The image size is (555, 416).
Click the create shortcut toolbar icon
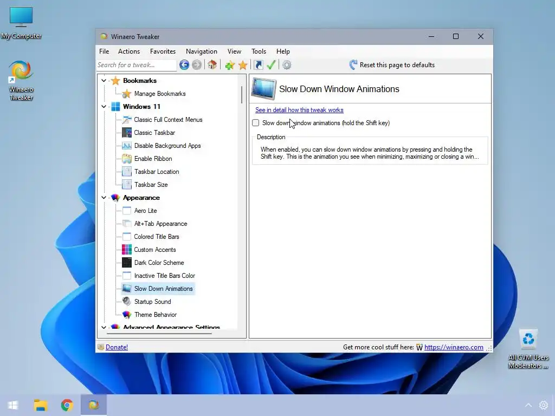[259, 65]
